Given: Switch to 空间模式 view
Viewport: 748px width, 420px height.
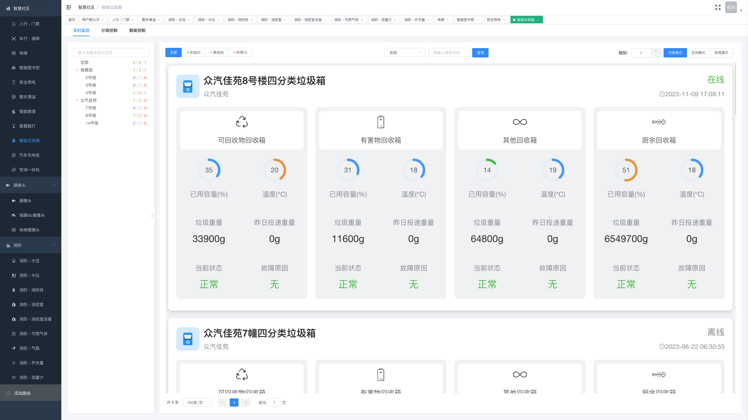Looking at the screenshot, I should click(698, 53).
